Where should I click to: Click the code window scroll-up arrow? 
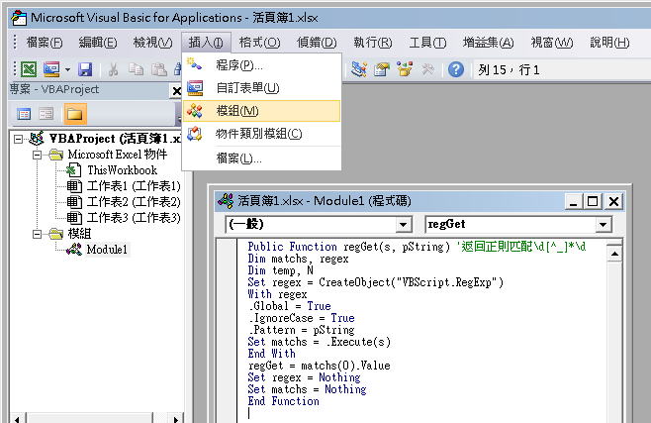(614, 254)
